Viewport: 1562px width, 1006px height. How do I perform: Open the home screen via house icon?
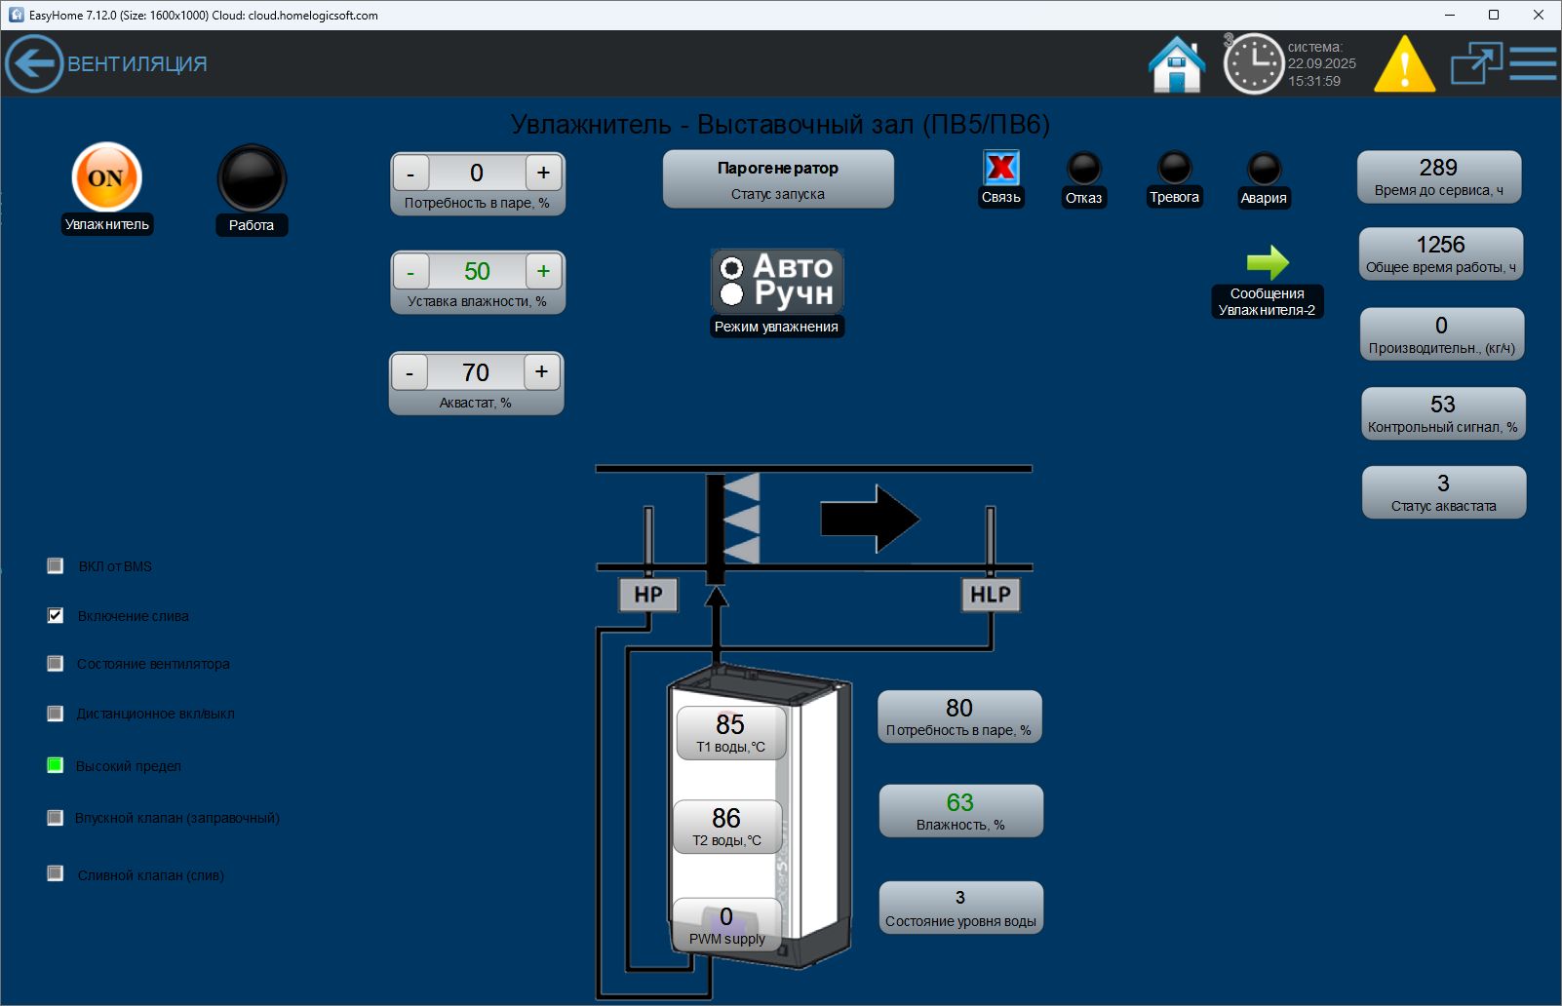point(1177,64)
